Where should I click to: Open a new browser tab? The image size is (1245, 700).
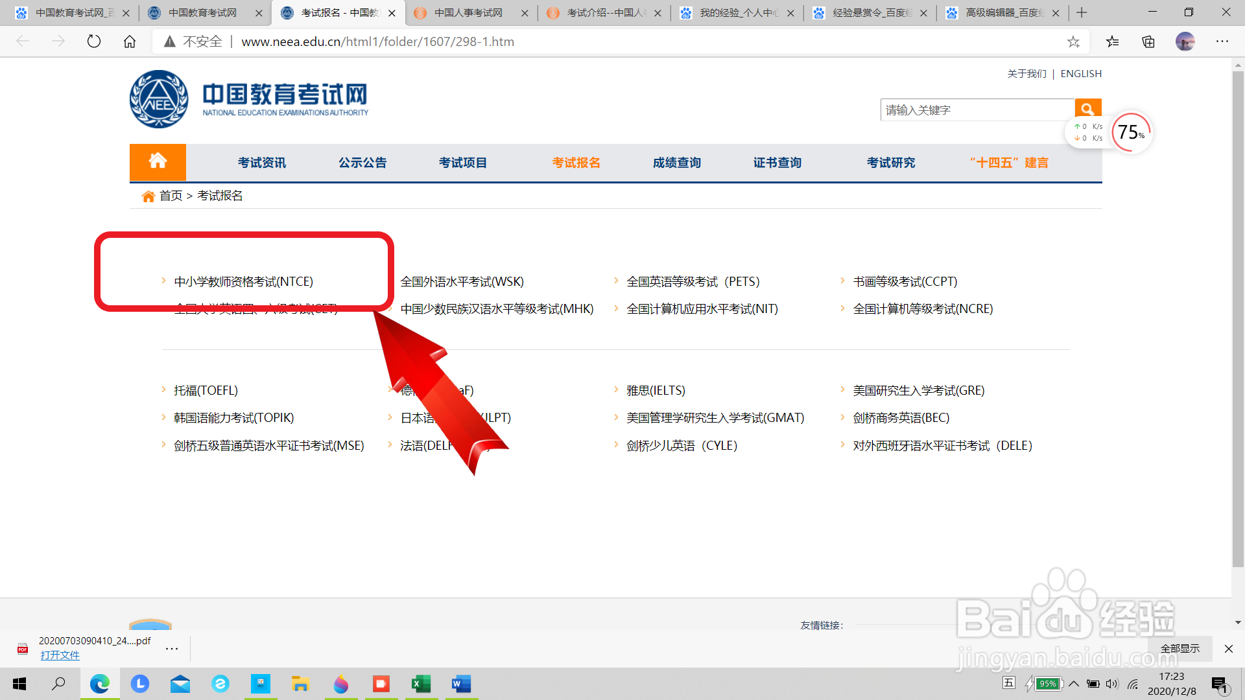pyautogui.click(x=1082, y=12)
